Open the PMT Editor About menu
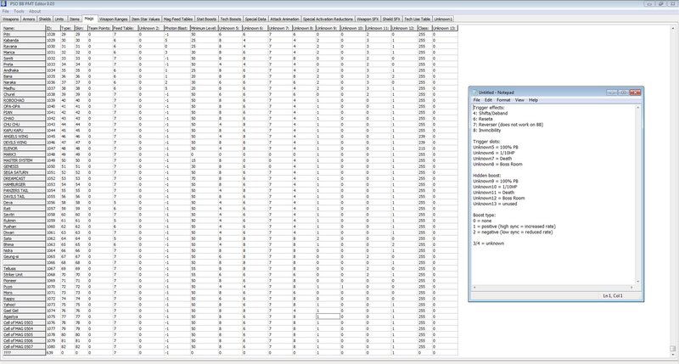 35,11
